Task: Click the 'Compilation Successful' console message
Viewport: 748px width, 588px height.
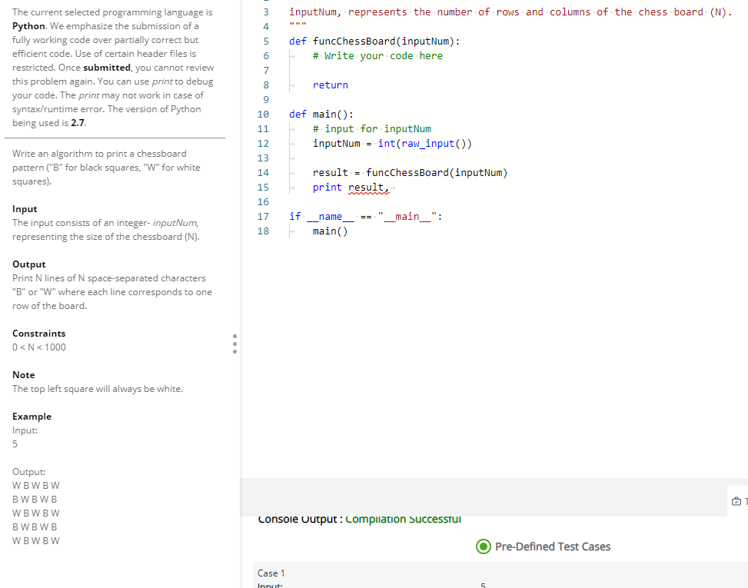Action: (x=403, y=520)
